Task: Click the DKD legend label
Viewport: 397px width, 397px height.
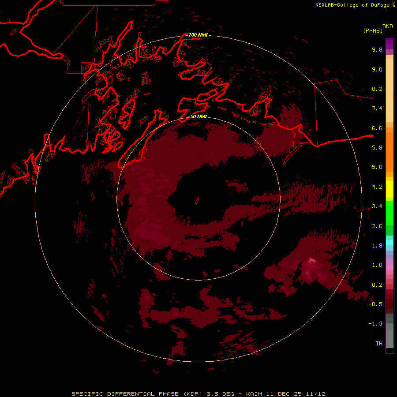Action: tap(388, 26)
